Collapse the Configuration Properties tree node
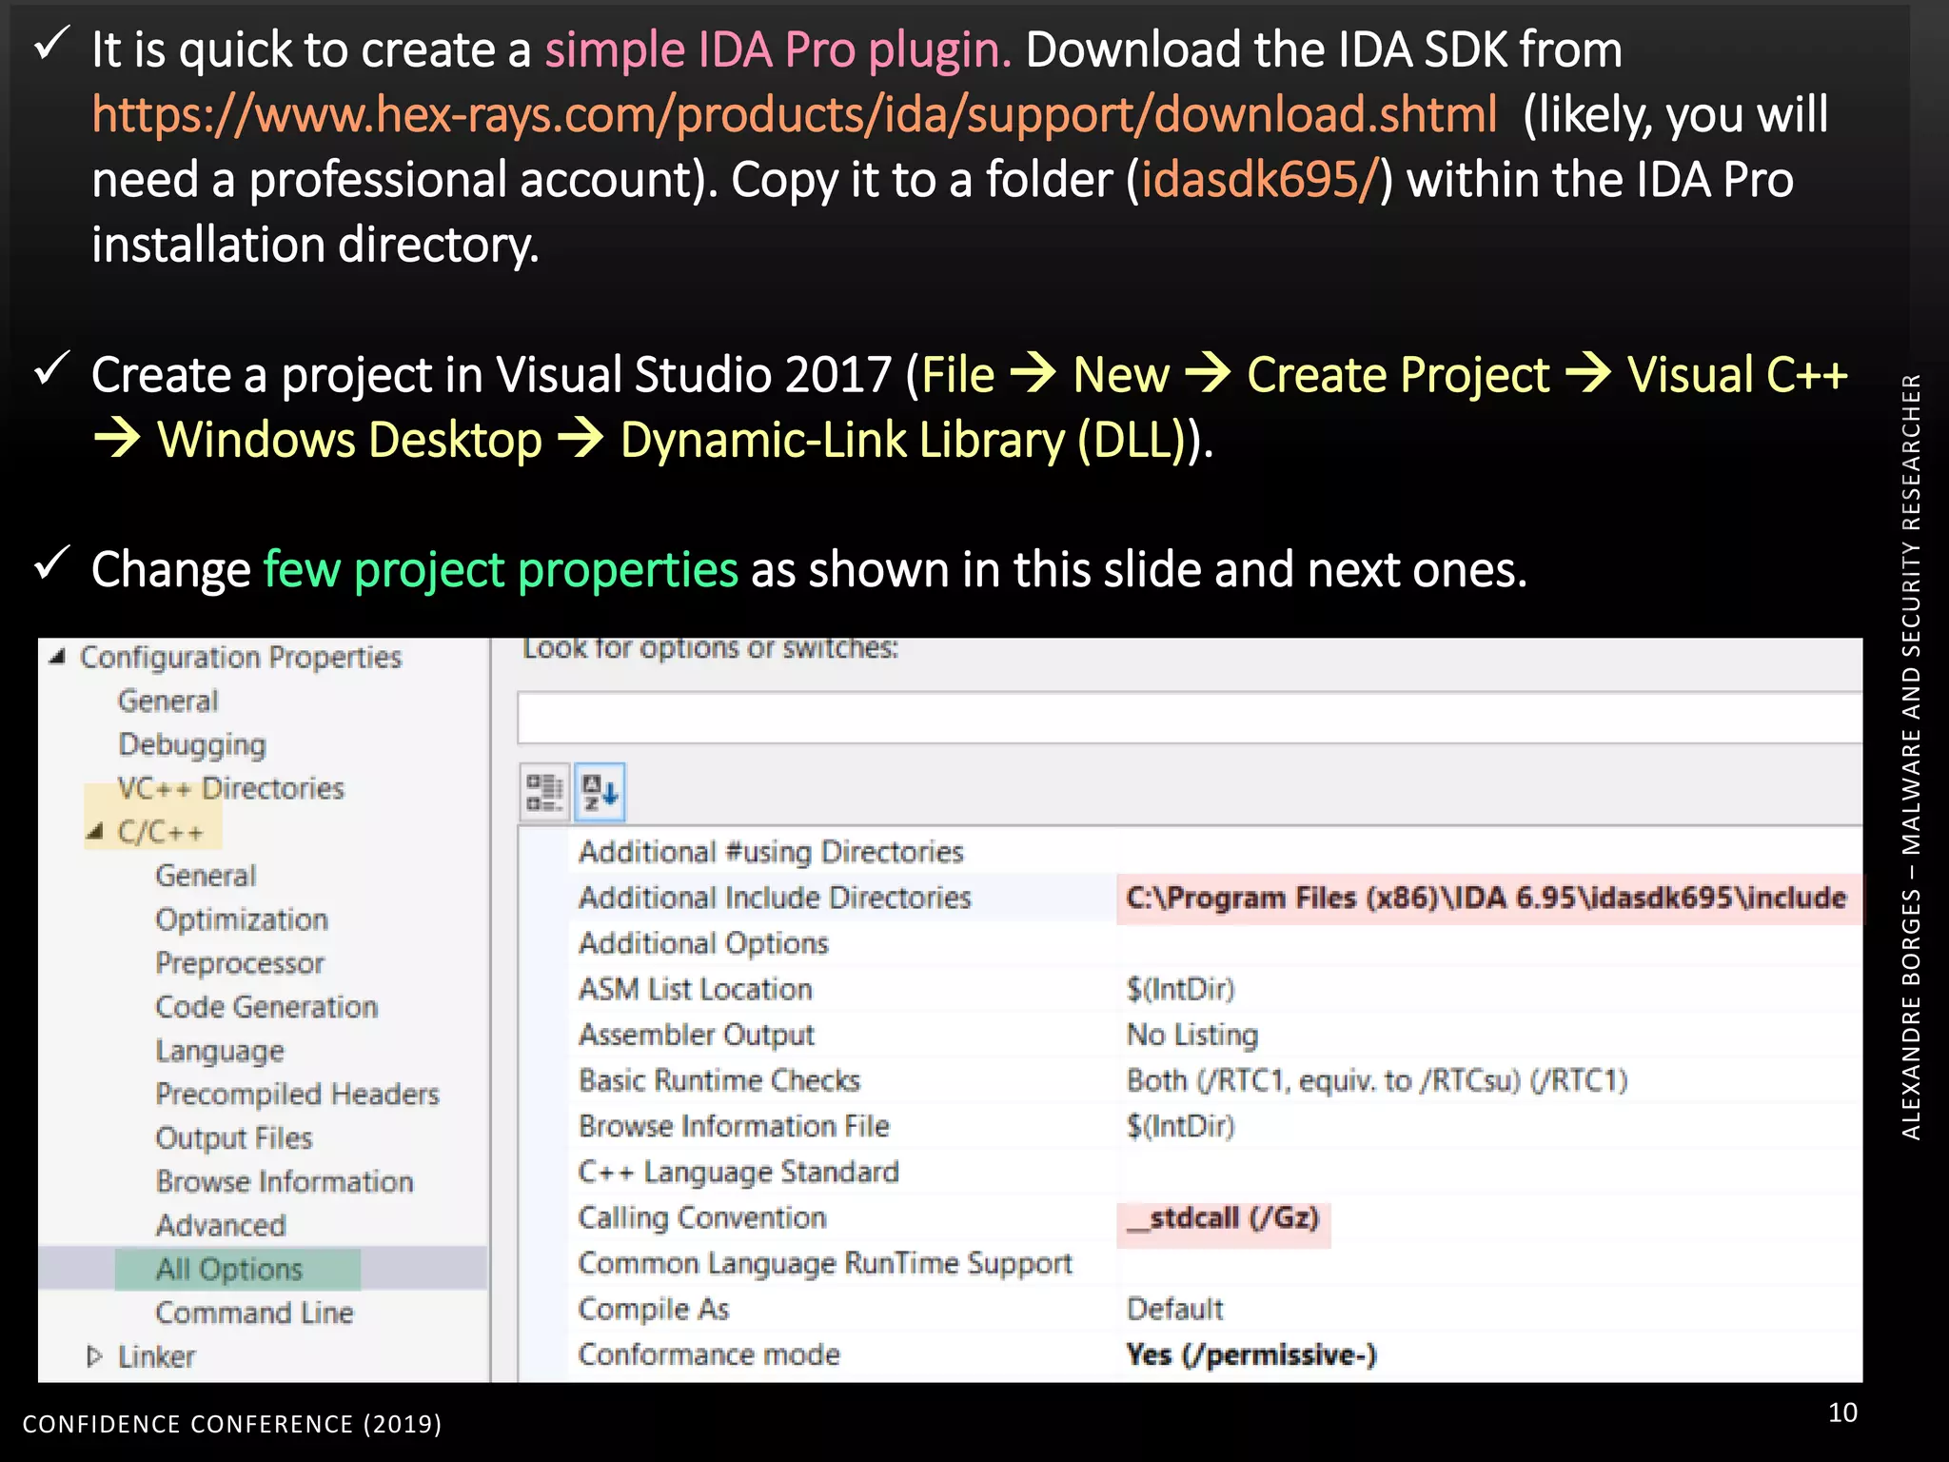1949x1462 pixels. click(57, 657)
